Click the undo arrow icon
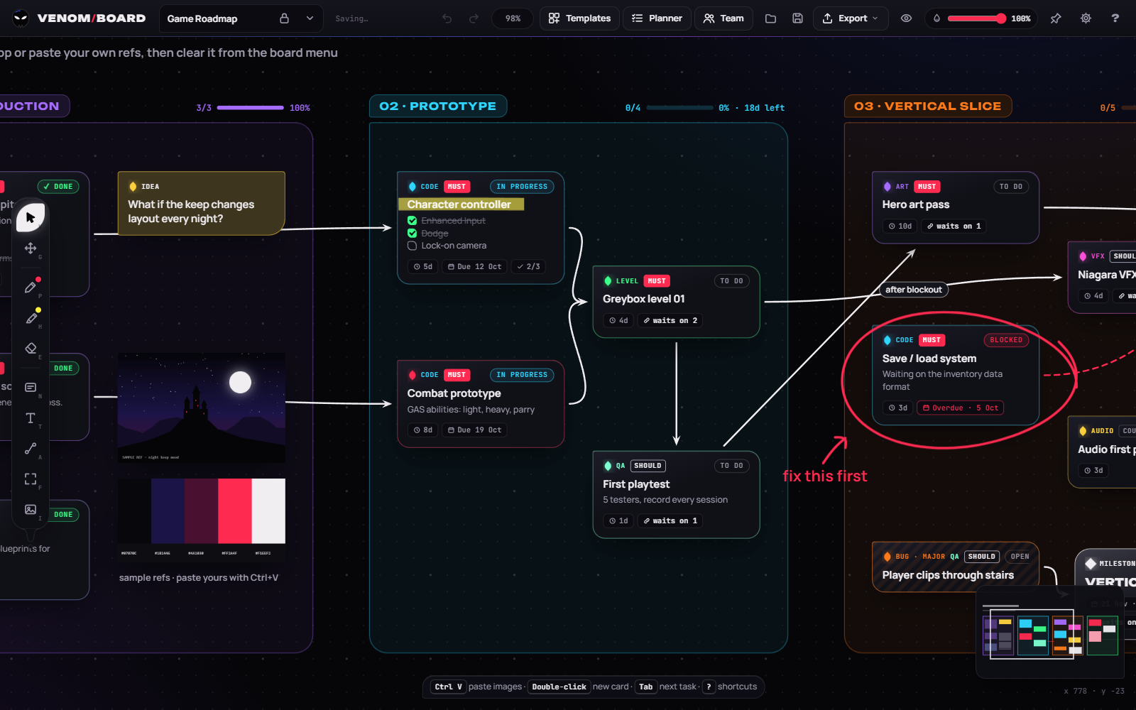1136x710 pixels. point(447,18)
